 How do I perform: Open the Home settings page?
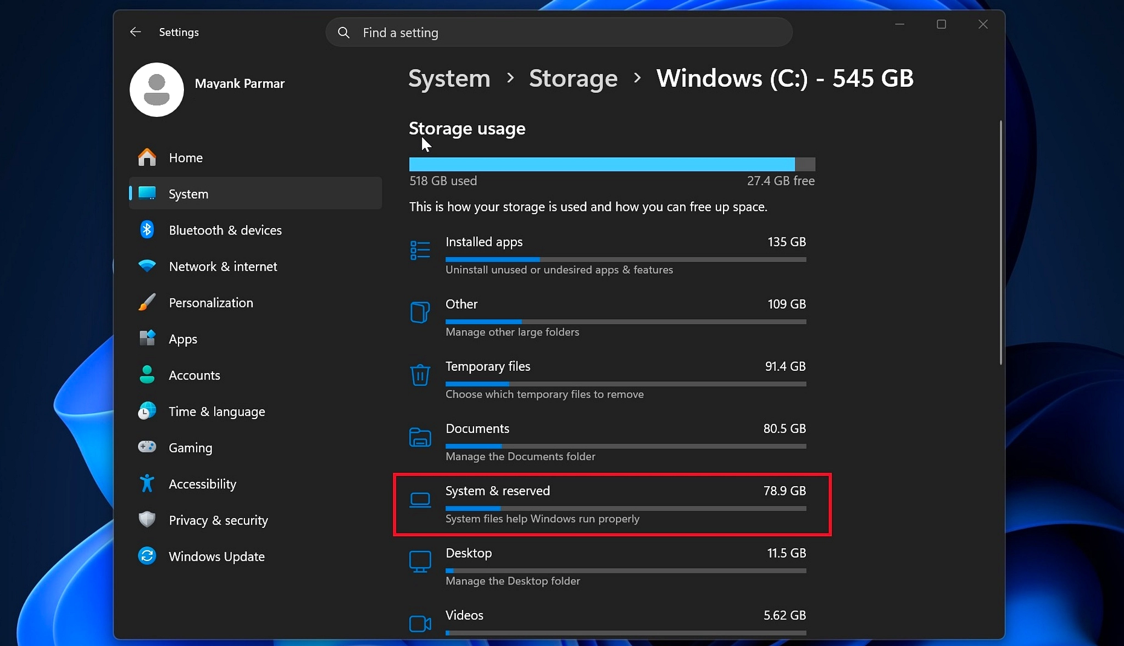(255, 158)
